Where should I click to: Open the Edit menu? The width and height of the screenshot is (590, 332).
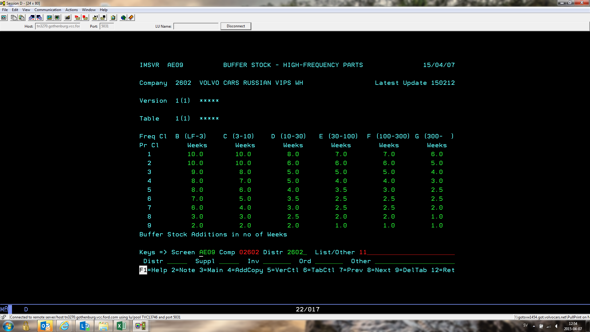pyautogui.click(x=15, y=10)
